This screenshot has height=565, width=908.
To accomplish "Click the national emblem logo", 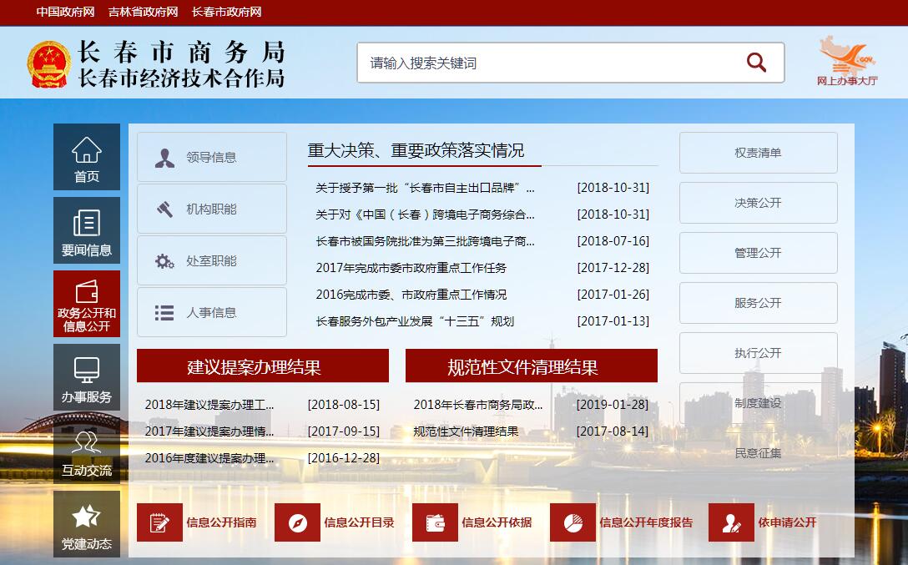I will [x=48, y=64].
